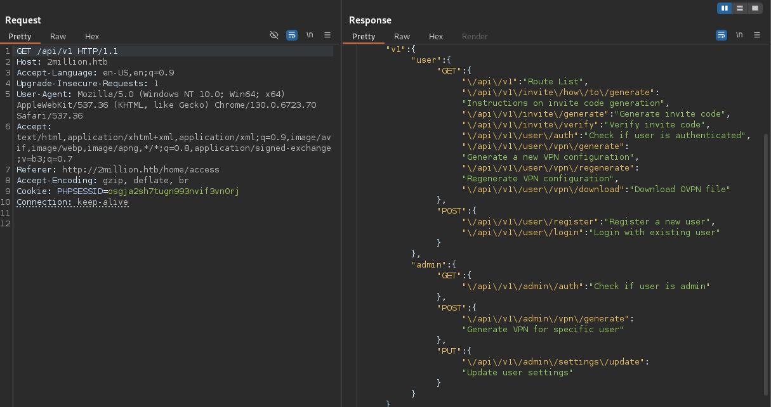Select the combined tabbed layout icon
771x407 pixels.
755,8
